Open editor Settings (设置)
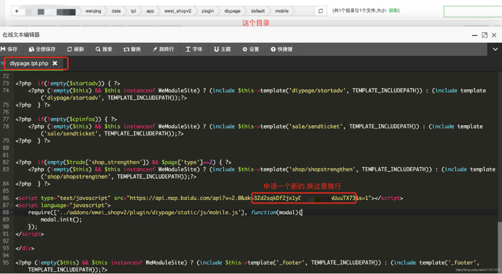Screen dimensions: 502x274 (250, 49)
